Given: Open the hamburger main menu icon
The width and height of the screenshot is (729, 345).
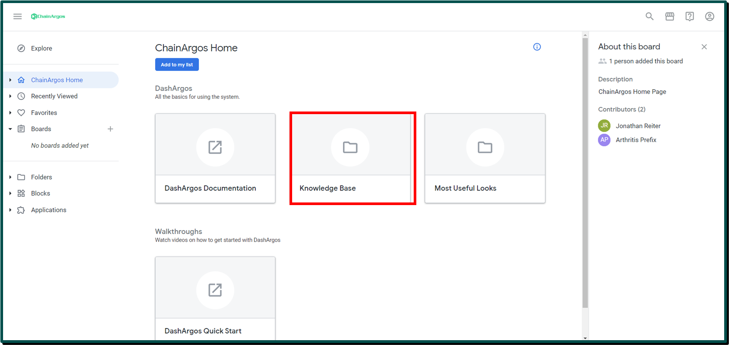Looking at the screenshot, I should (x=17, y=16).
